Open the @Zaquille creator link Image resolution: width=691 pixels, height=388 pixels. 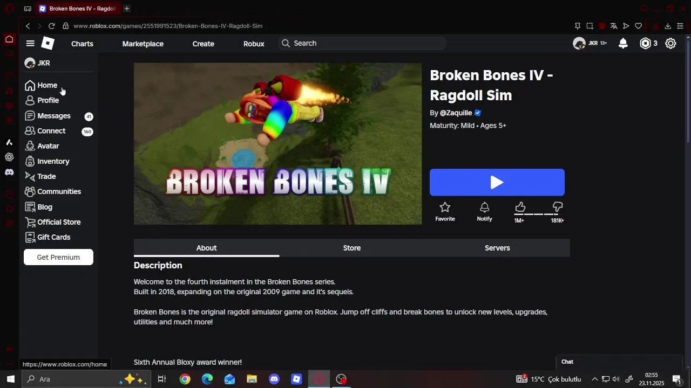[456, 113]
